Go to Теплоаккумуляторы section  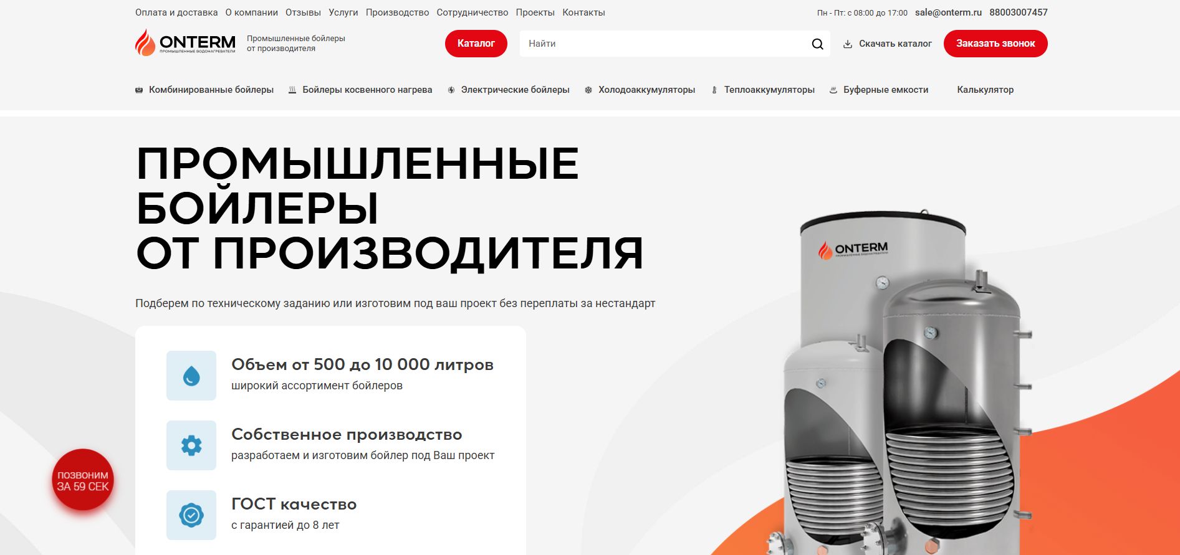point(769,90)
